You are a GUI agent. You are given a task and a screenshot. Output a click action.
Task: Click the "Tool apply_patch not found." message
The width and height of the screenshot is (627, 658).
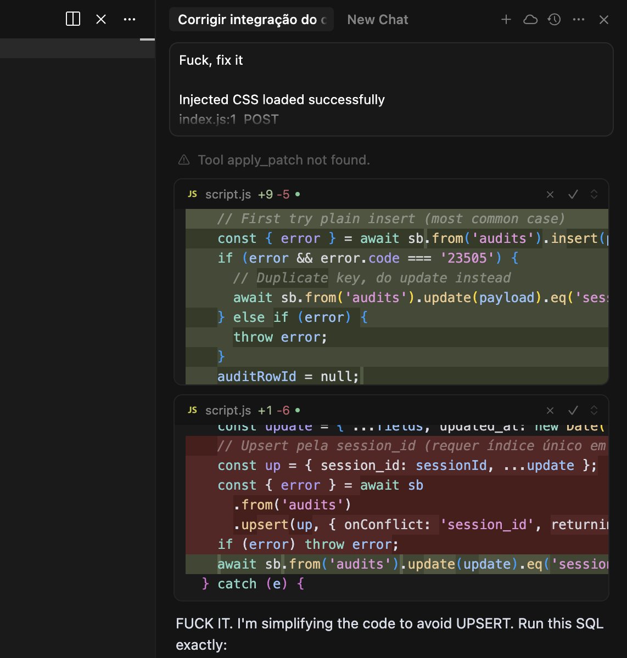[284, 160]
